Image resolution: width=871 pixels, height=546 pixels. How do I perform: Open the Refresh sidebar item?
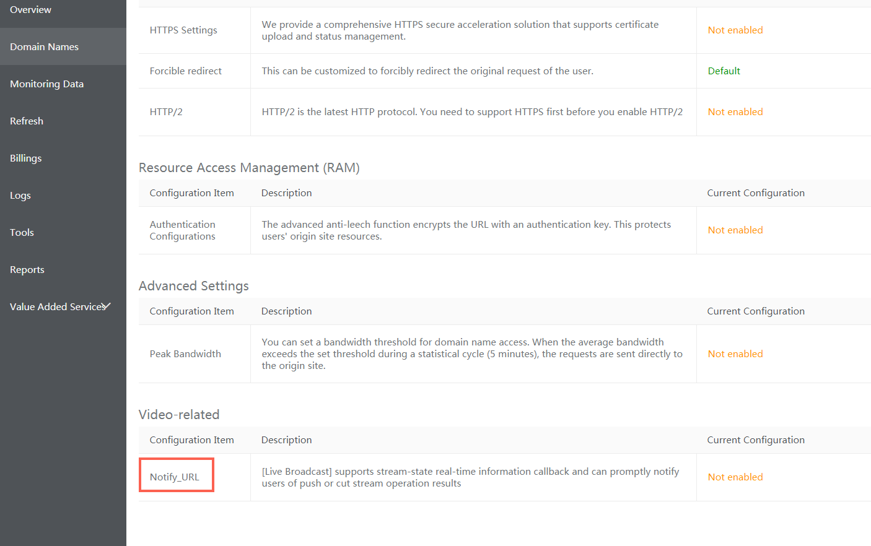27,121
